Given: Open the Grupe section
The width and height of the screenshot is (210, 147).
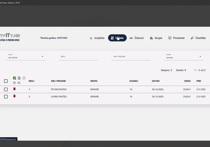Looking at the screenshot, I should (156, 38).
